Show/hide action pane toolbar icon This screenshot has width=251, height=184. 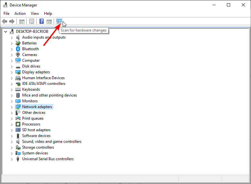point(49,21)
